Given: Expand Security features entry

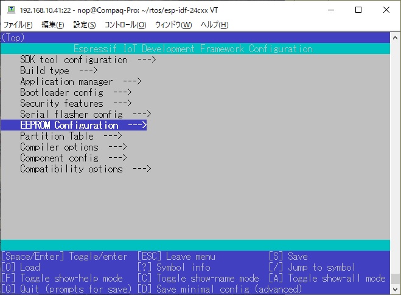Looking at the screenshot, I should click(75, 104).
